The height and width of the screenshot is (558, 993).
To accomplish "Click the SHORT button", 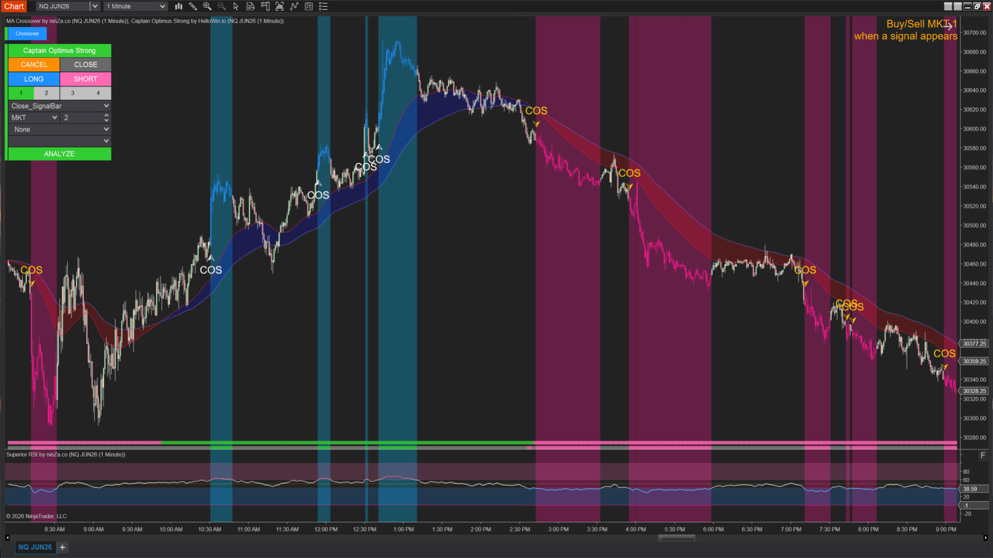I will tap(86, 79).
